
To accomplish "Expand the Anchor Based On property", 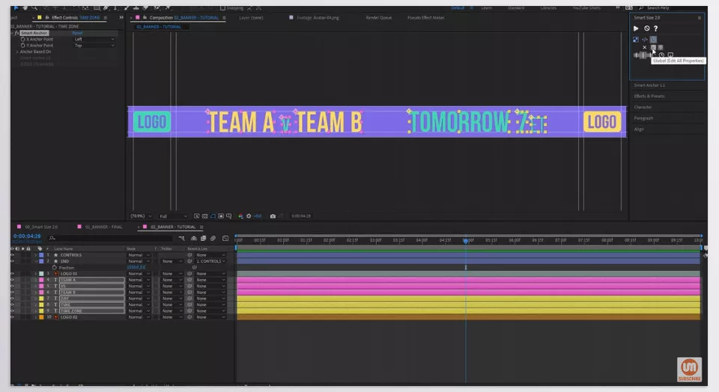I will point(16,52).
